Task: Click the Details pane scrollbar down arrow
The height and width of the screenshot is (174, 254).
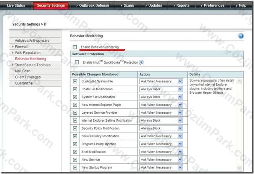Action: pos(239,168)
